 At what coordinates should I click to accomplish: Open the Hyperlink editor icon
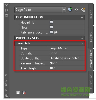[x=51, y=22]
